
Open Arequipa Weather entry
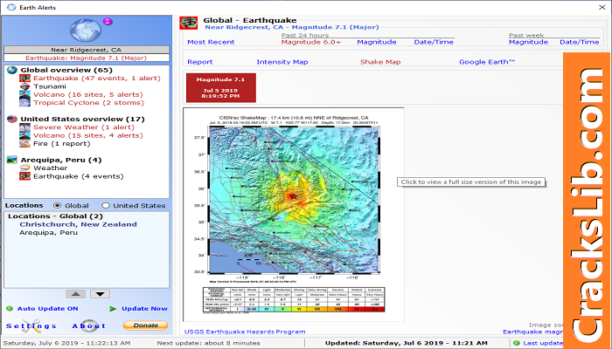pos(51,168)
